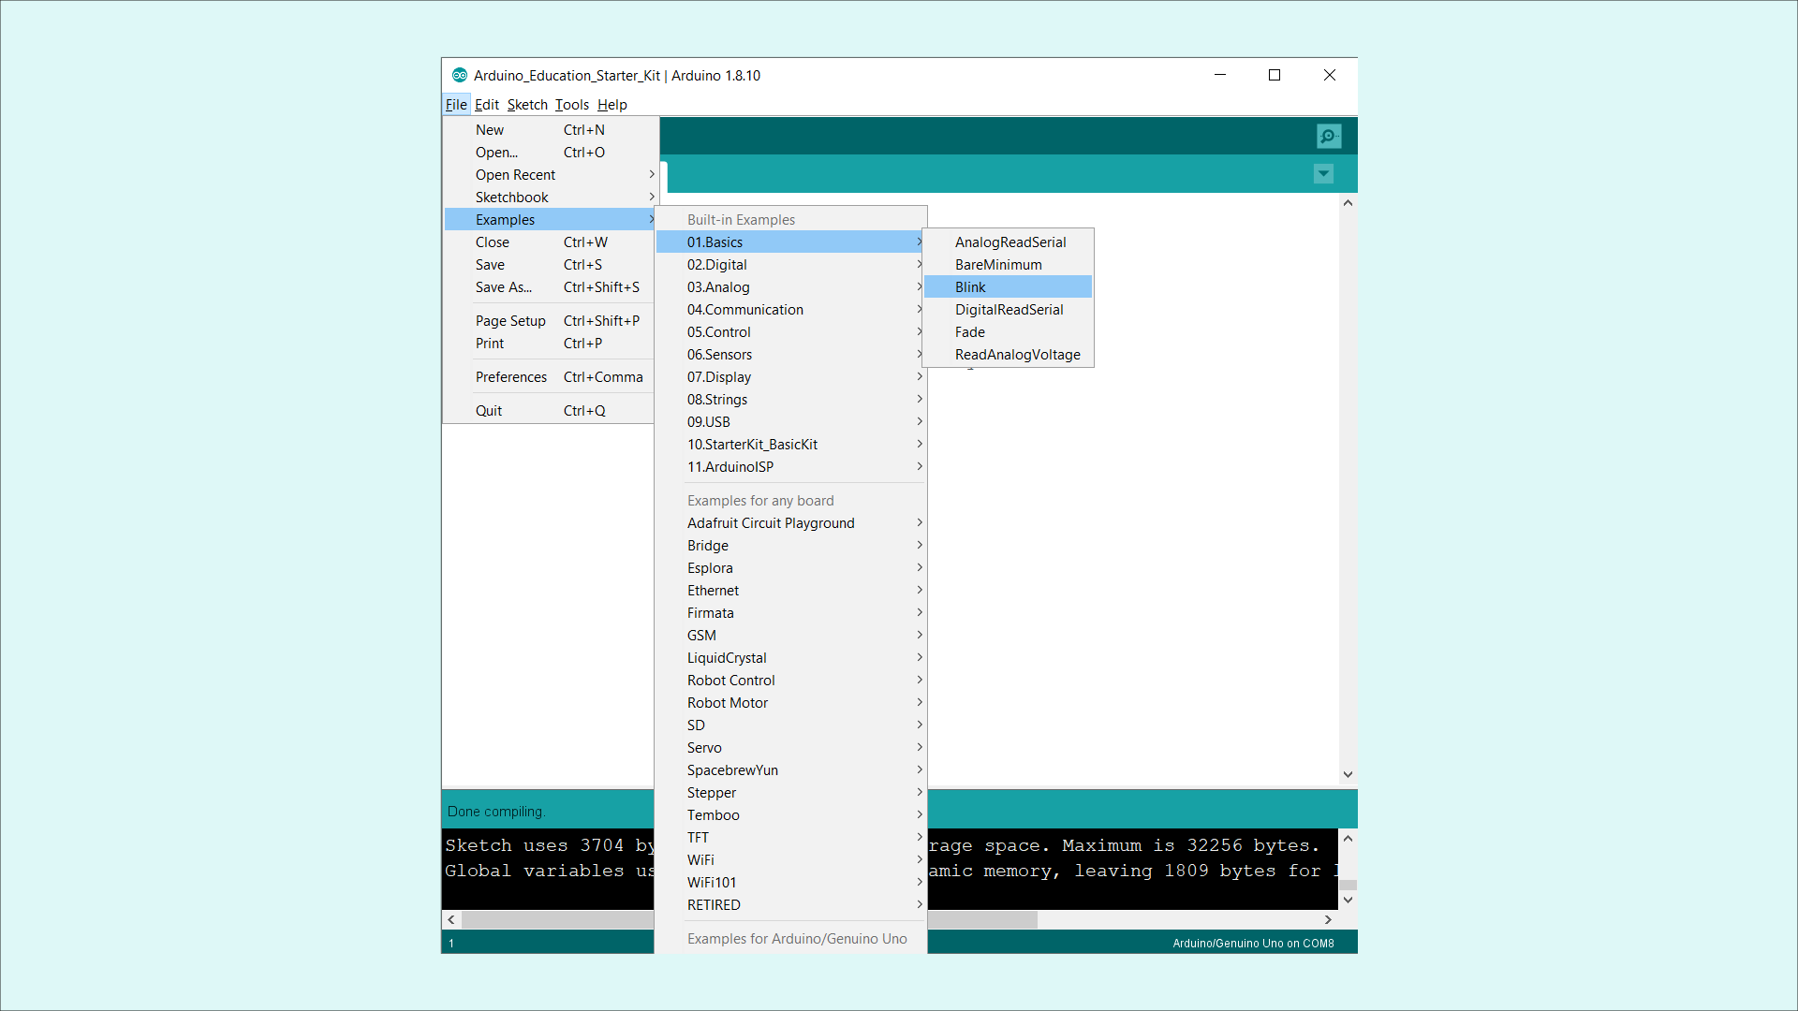Expand the Esplora library examples
1798x1011 pixels.
pos(791,568)
